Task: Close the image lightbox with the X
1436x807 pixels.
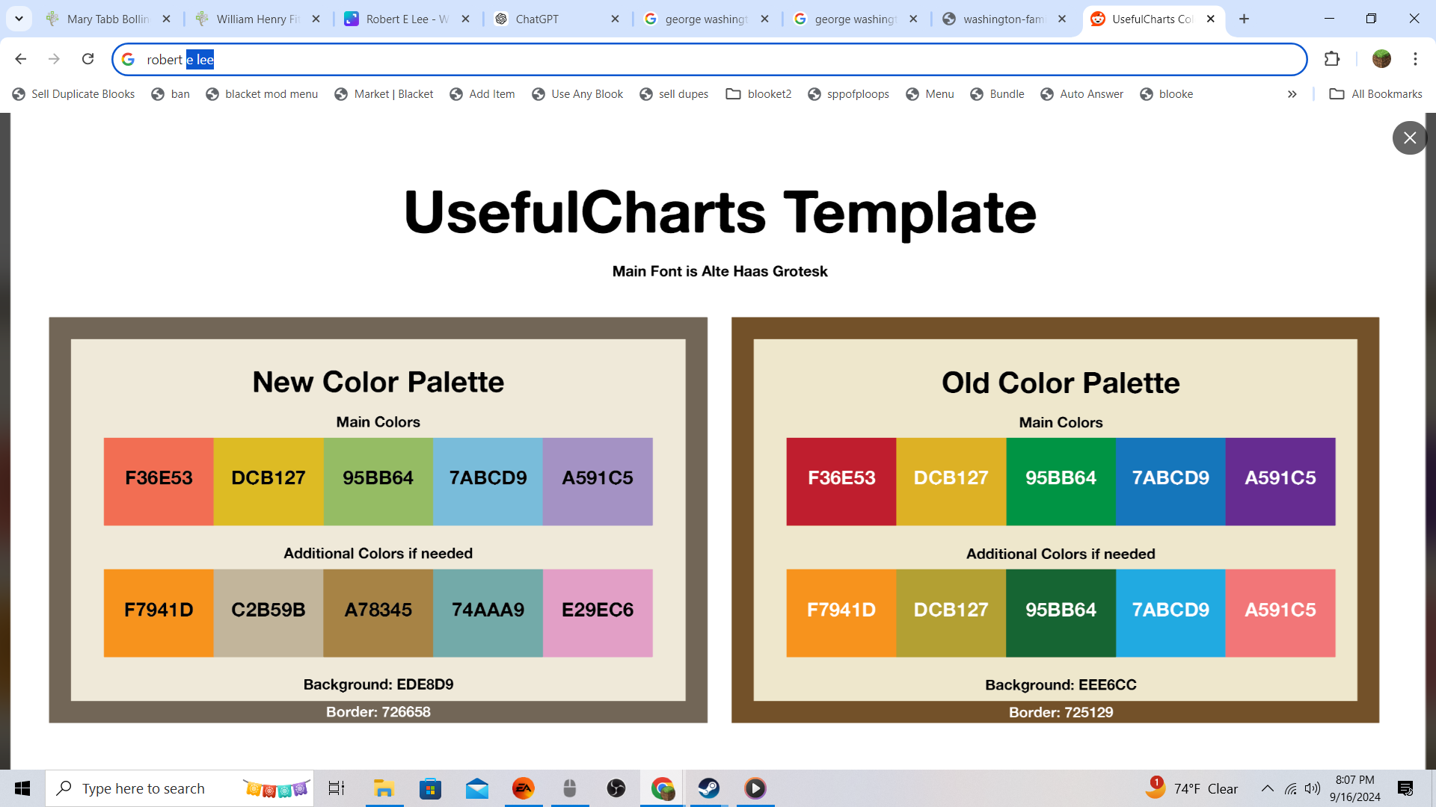Action: [1410, 137]
